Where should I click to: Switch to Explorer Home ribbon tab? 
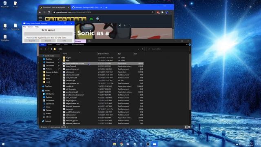click(x=50, y=45)
